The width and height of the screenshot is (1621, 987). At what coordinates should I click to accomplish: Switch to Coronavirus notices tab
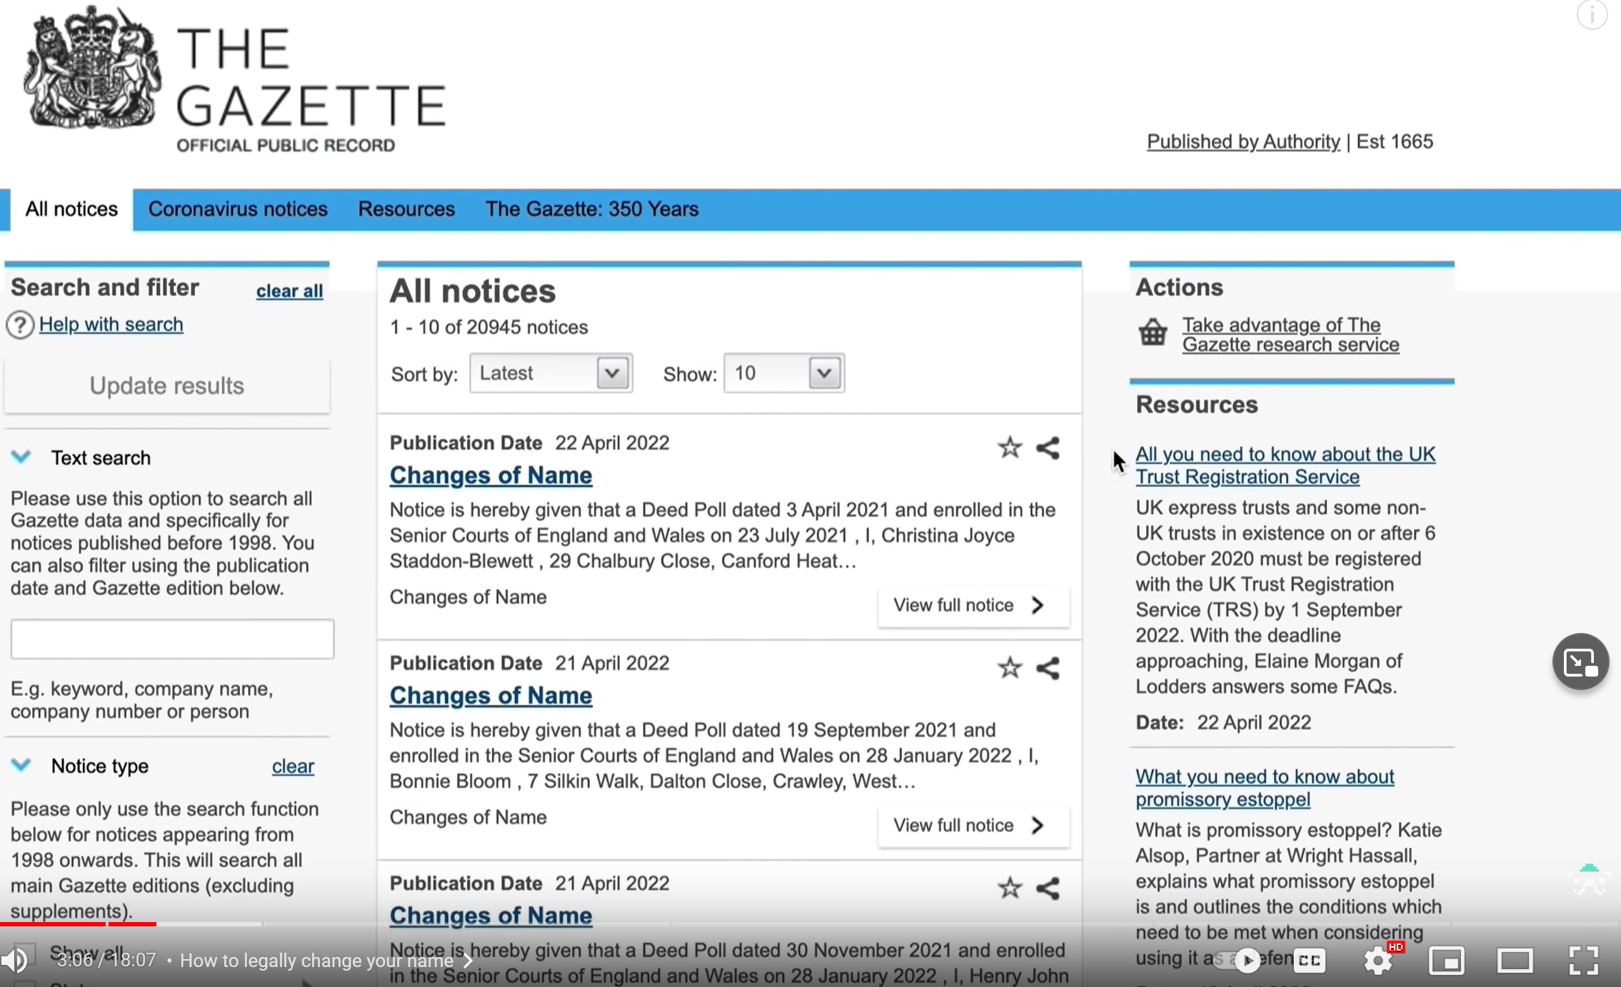point(238,209)
